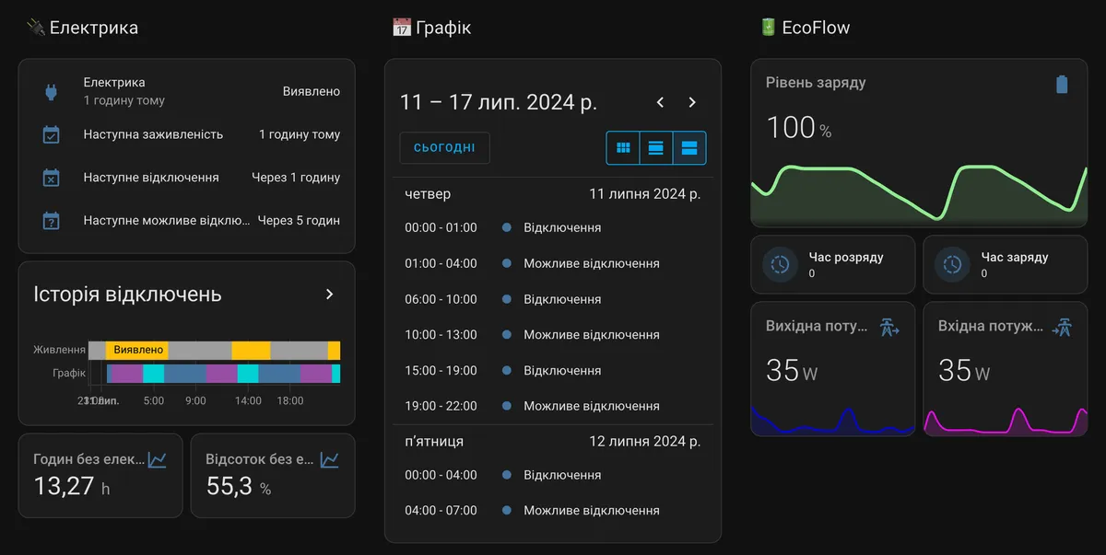Open Історія відключень details chevron
Image resolution: width=1106 pixels, height=555 pixels.
point(330,295)
